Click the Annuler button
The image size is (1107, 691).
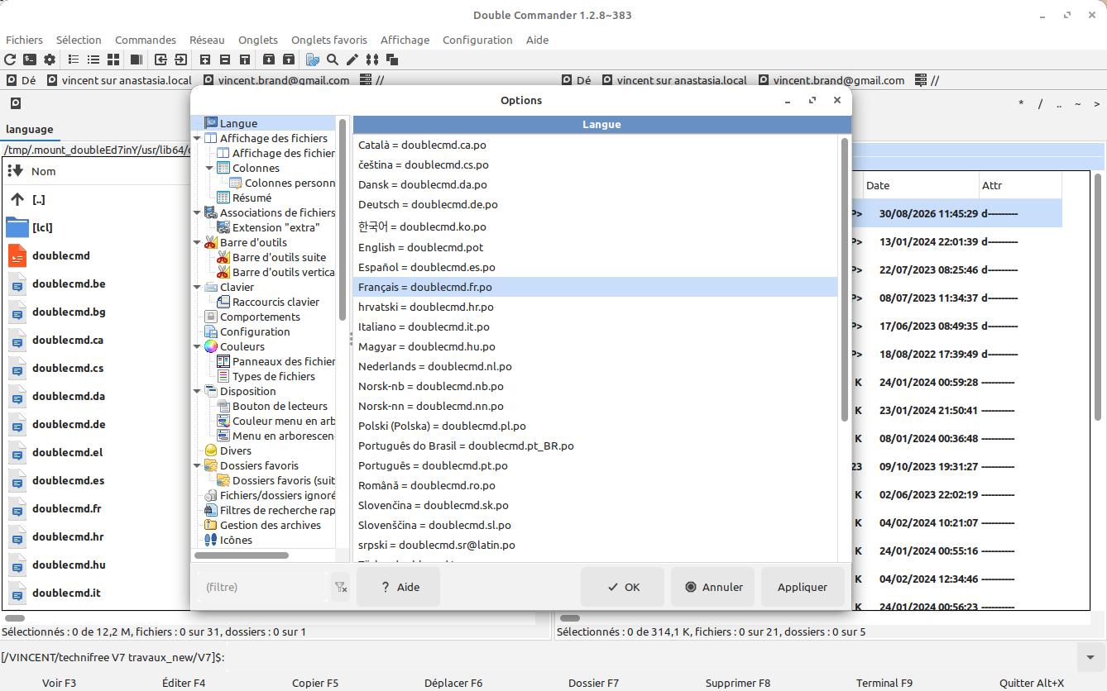click(712, 587)
